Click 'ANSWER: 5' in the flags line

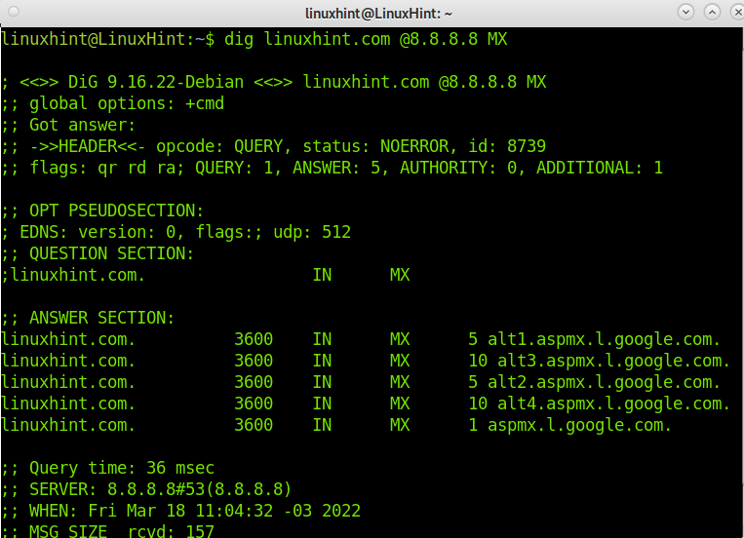pyautogui.click(x=336, y=168)
